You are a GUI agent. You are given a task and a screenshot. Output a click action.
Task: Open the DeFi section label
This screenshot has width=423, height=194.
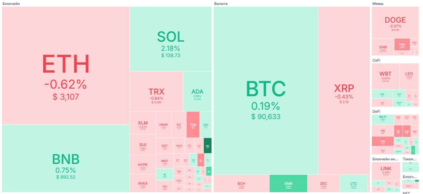pyautogui.click(x=376, y=112)
